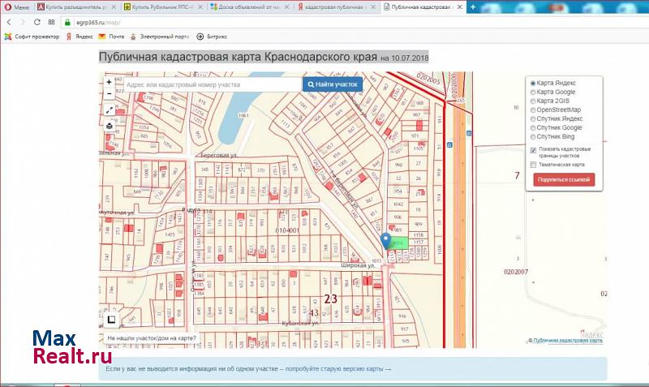649x387 pixels.
Task: Toggle Показать кадастровые границы участков checkbox
Action: point(533,150)
